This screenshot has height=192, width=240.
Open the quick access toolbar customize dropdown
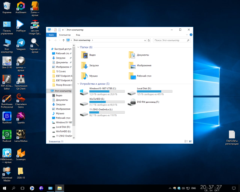point(63,30)
